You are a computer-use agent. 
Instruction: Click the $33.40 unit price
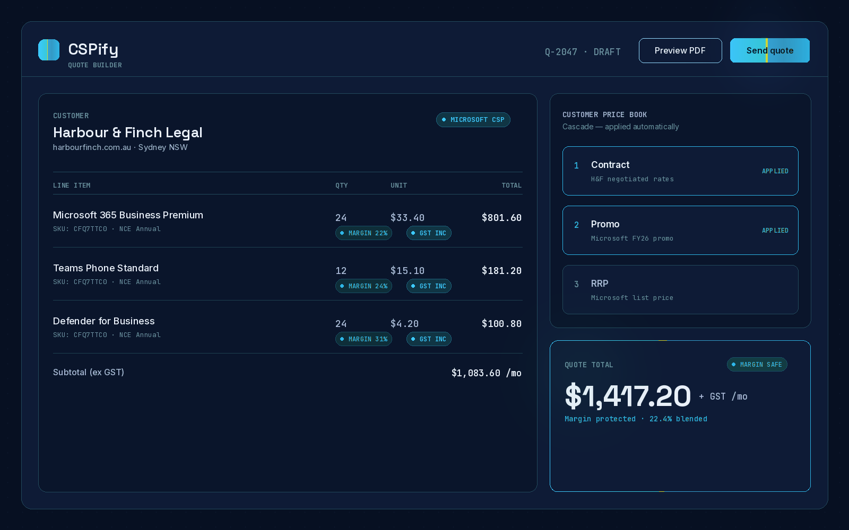tap(408, 218)
